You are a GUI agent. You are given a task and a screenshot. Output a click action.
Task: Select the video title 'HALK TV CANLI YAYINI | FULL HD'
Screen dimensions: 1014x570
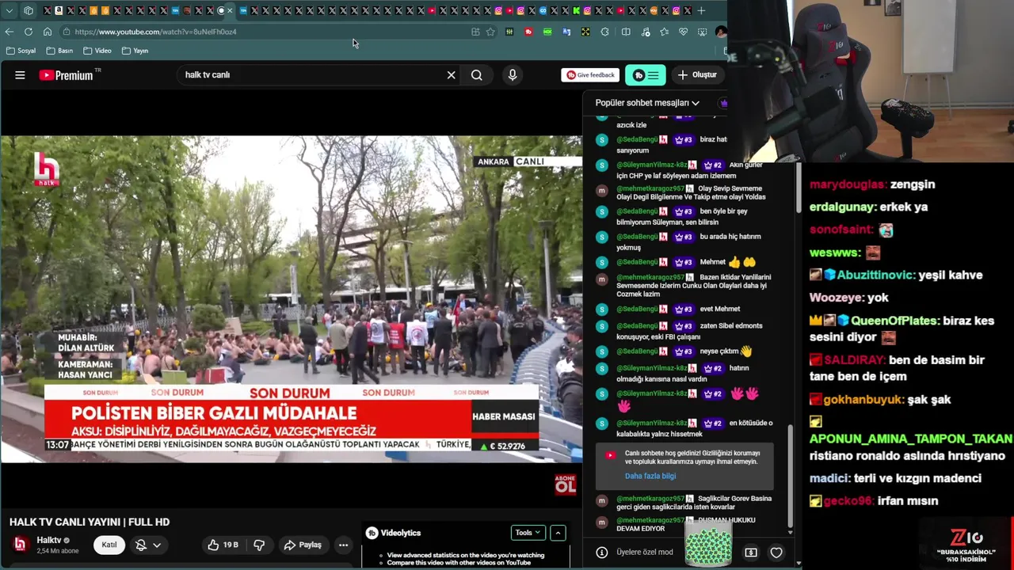pos(90,522)
